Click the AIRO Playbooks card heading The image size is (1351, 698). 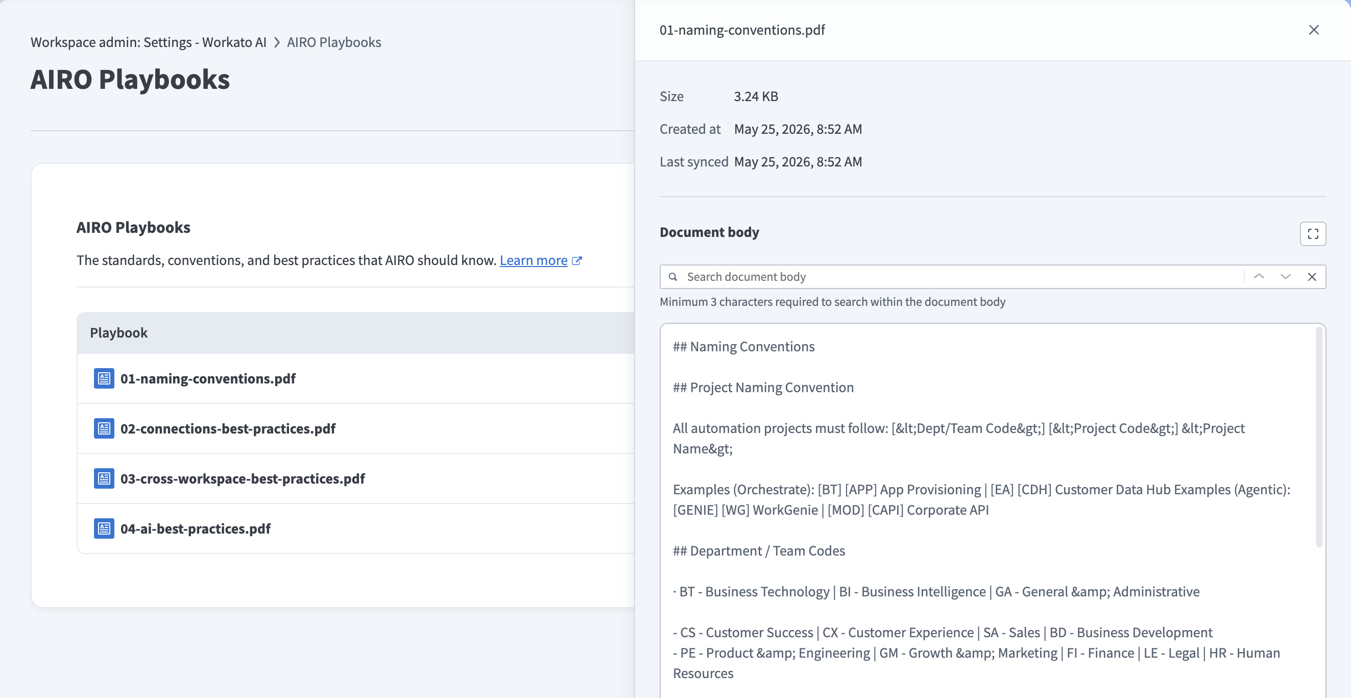click(x=133, y=227)
